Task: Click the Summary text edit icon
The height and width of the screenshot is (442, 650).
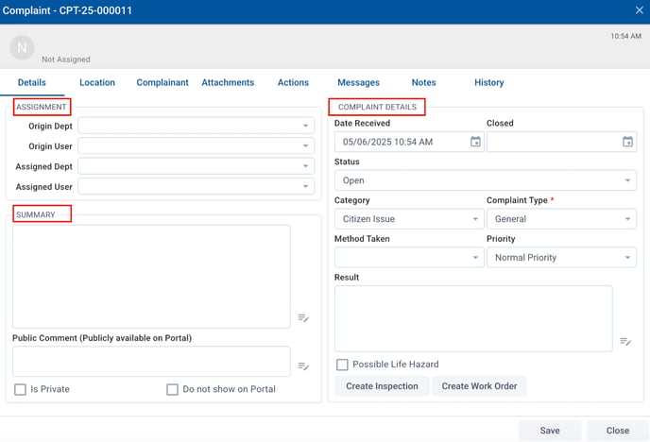Action: (303, 318)
